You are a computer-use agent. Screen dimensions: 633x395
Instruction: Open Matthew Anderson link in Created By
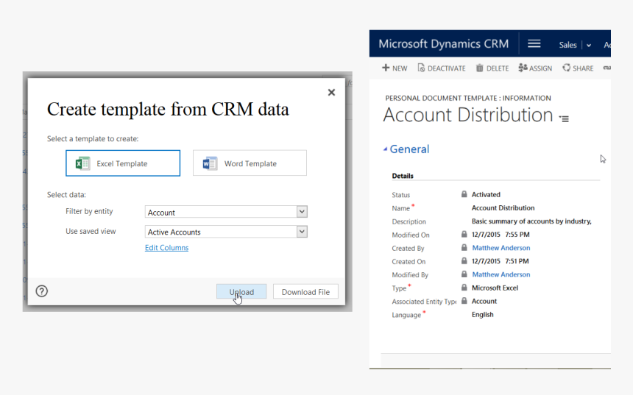[501, 248]
